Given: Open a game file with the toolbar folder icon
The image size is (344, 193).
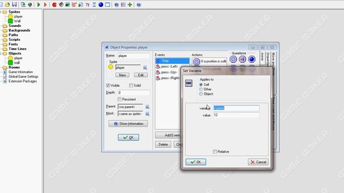Looking at the screenshot, I should click(7, 5).
